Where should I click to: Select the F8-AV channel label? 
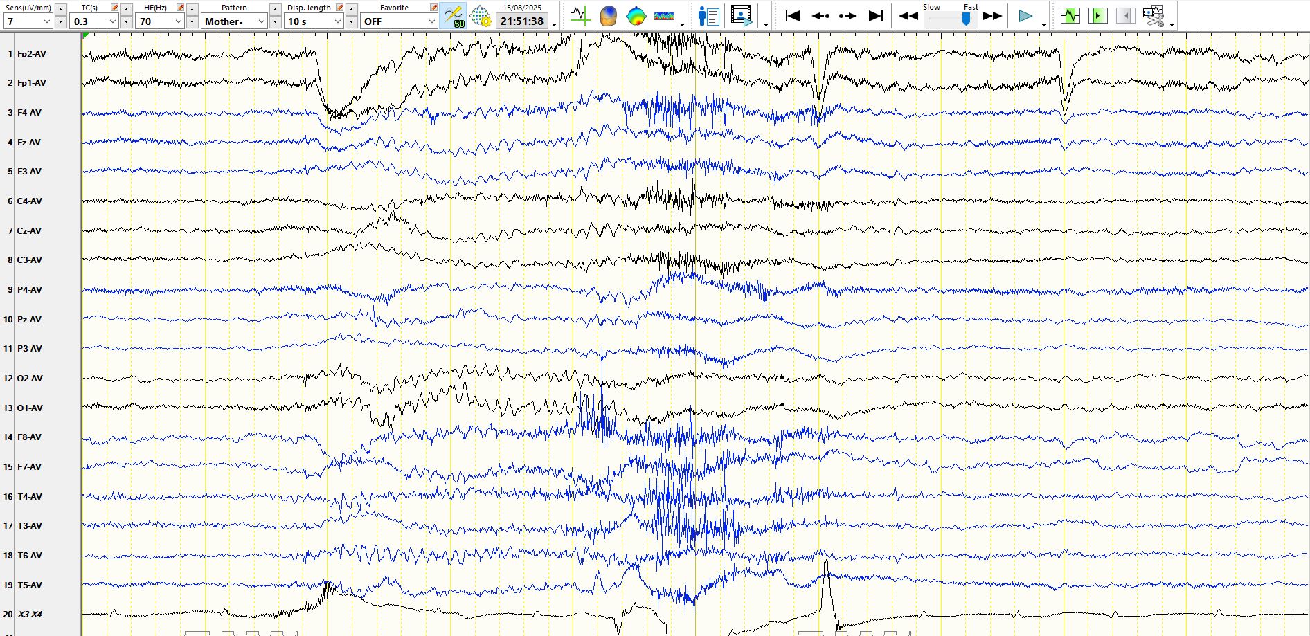click(29, 437)
